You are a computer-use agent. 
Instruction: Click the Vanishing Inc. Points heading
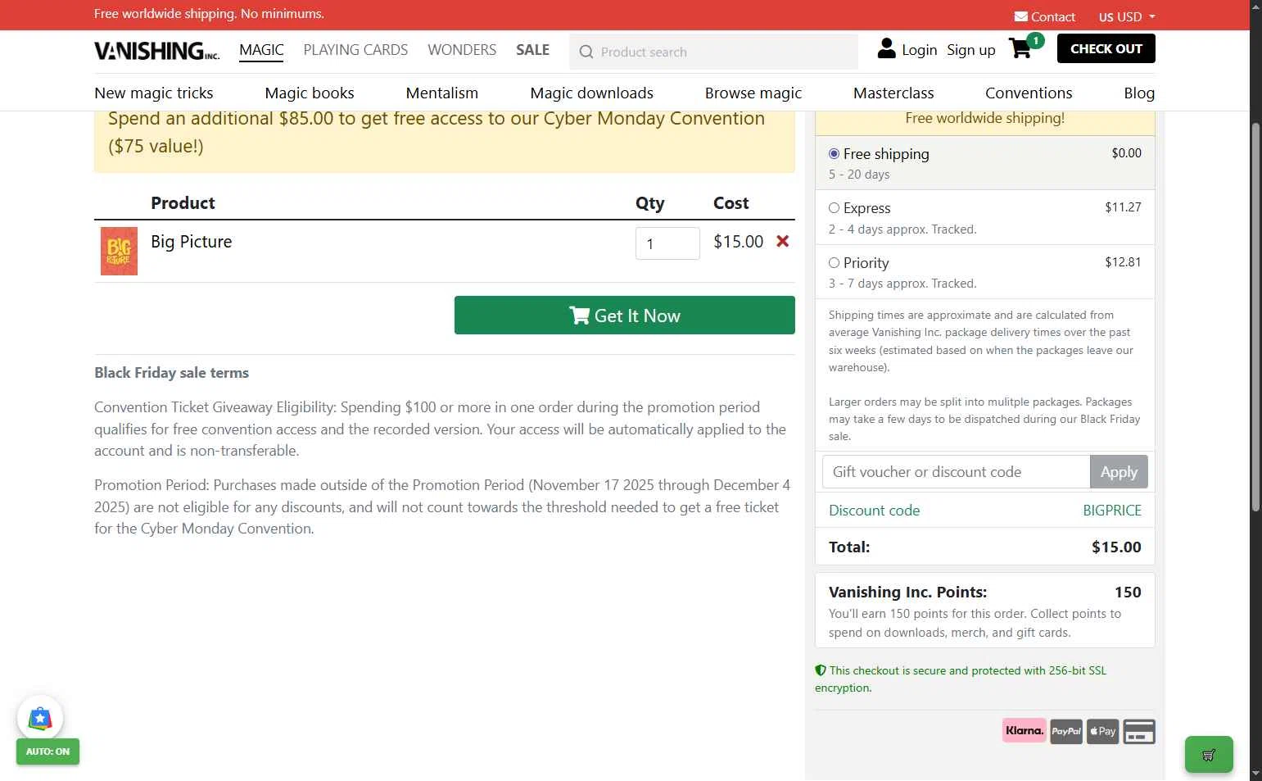907,593
